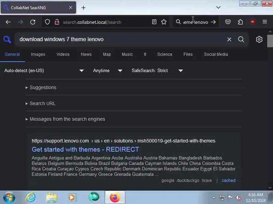Open SafeSearch: Strict dropdown
This screenshot has height=204, width=273.
[157, 71]
